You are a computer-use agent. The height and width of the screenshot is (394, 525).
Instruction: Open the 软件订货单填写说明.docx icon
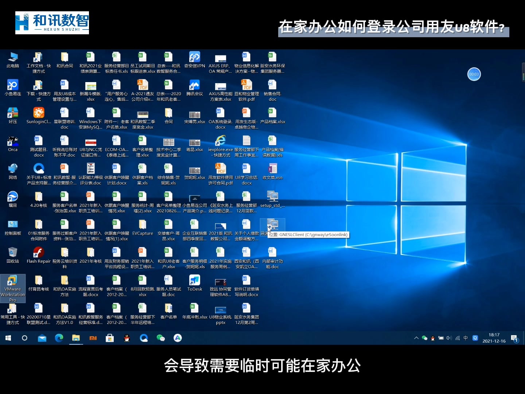point(246,286)
